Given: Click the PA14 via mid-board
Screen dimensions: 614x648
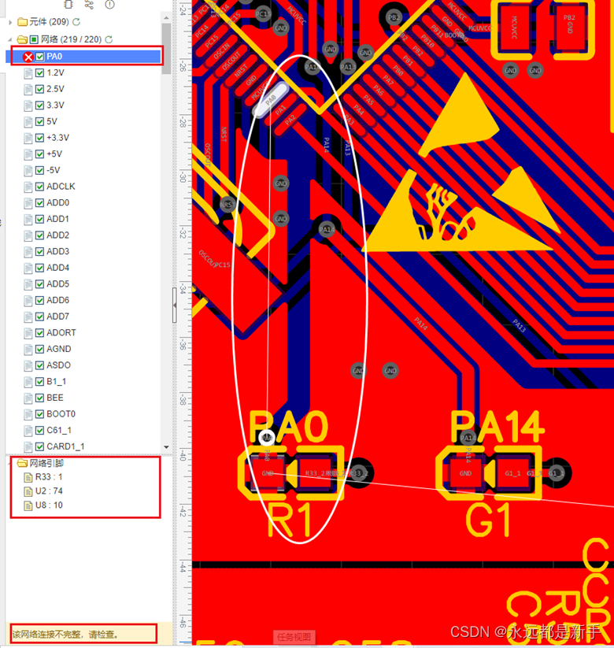Looking at the screenshot, I should point(327,229).
